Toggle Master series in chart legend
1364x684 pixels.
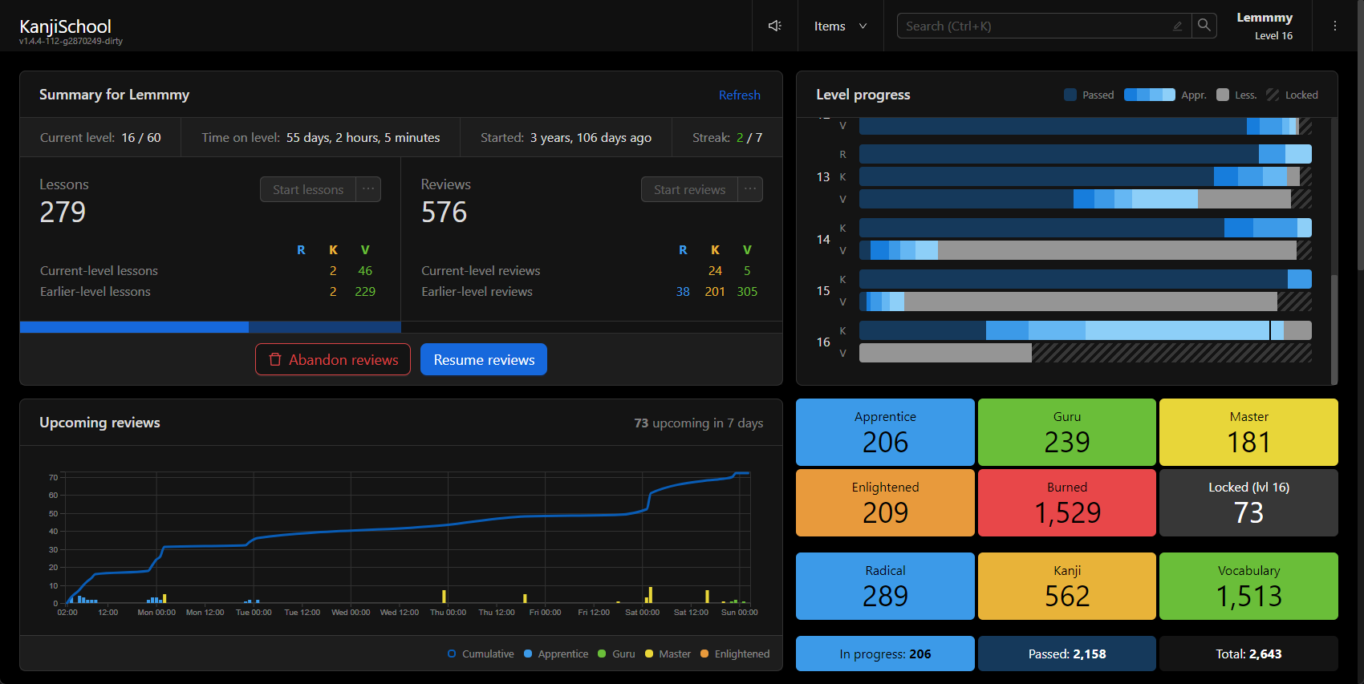(668, 654)
